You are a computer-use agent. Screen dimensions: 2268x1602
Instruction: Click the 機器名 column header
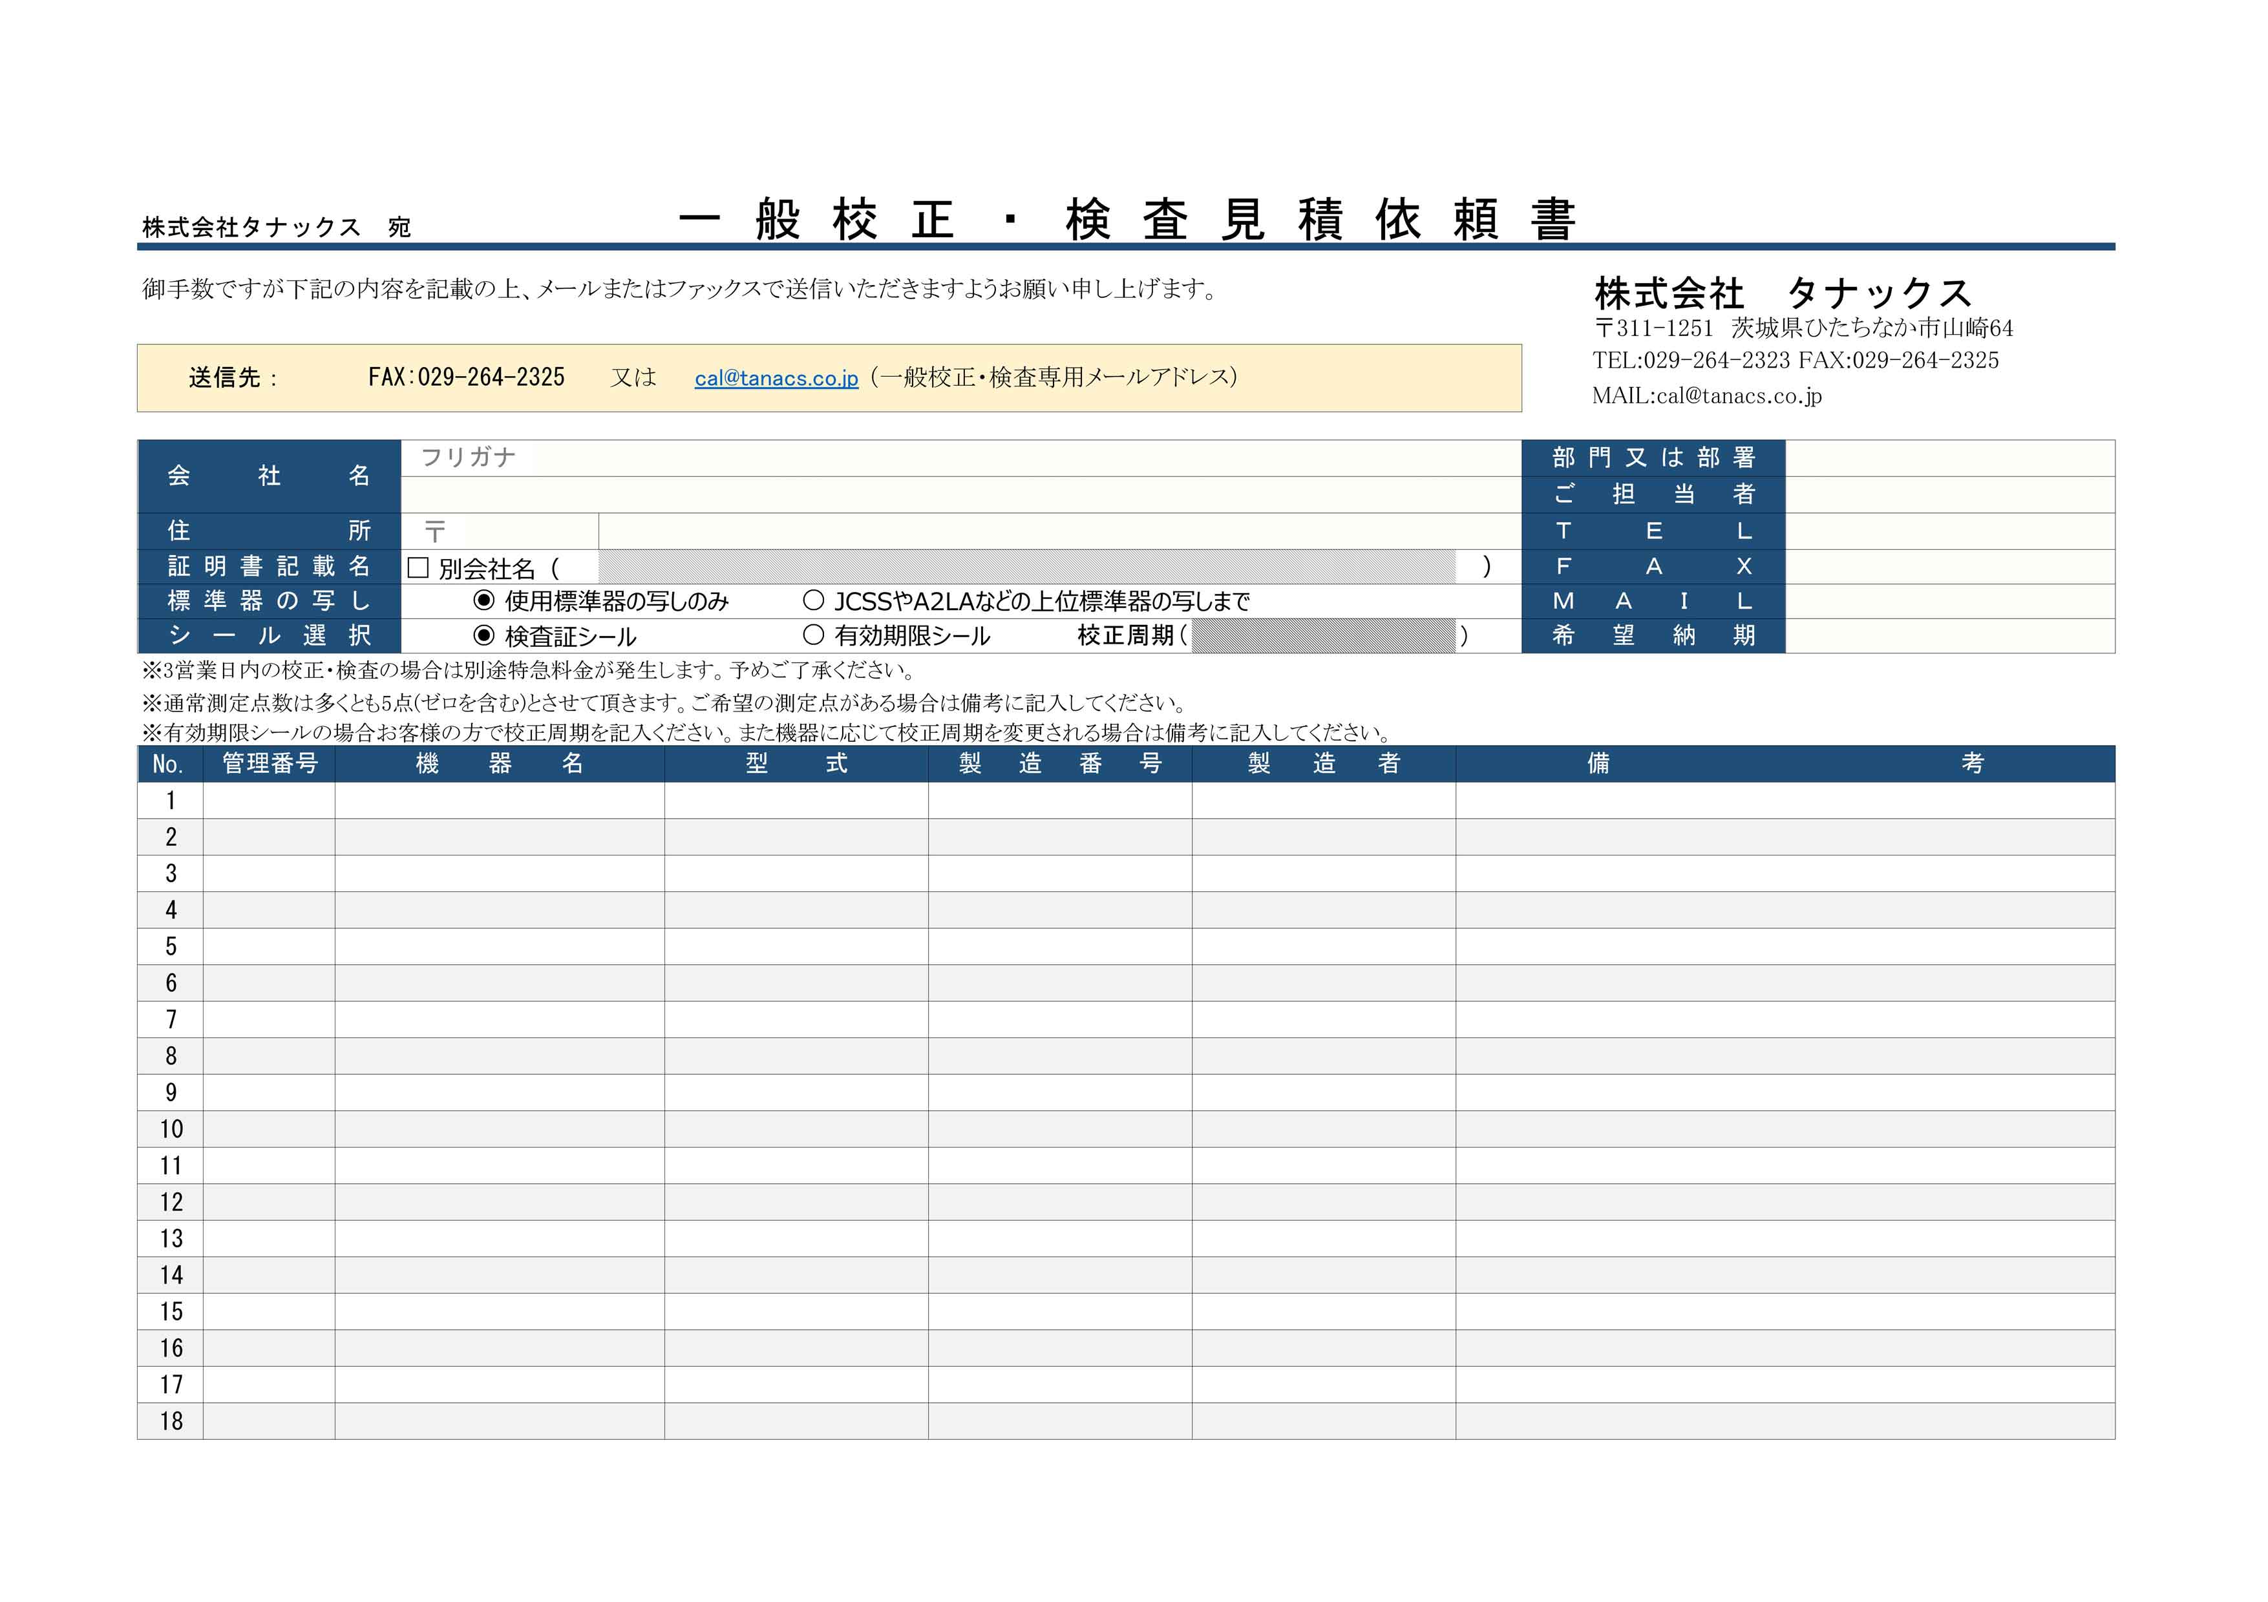pos(500,763)
